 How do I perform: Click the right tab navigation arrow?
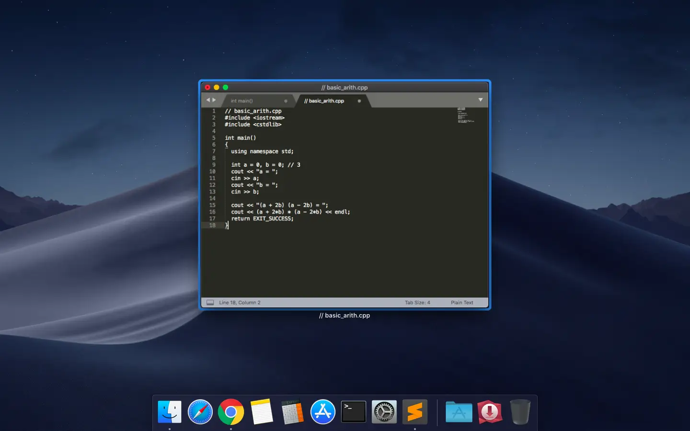(214, 100)
